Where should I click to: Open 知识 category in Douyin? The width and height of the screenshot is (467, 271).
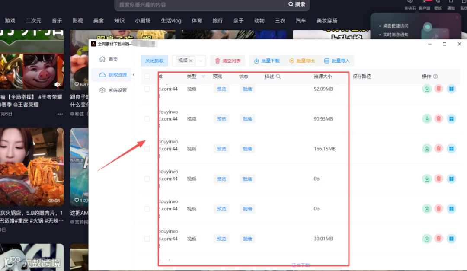(x=119, y=21)
